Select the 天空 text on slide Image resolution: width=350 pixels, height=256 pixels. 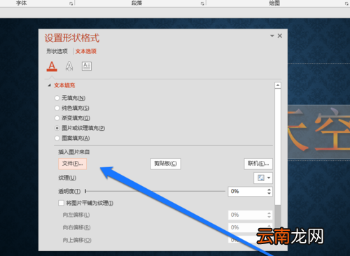pos(319,131)
